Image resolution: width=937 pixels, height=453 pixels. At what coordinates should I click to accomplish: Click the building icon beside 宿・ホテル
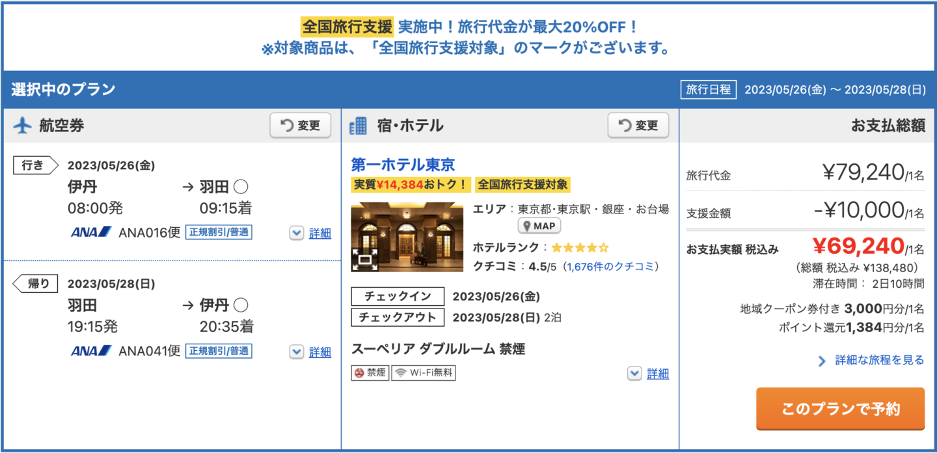(358, 126)
